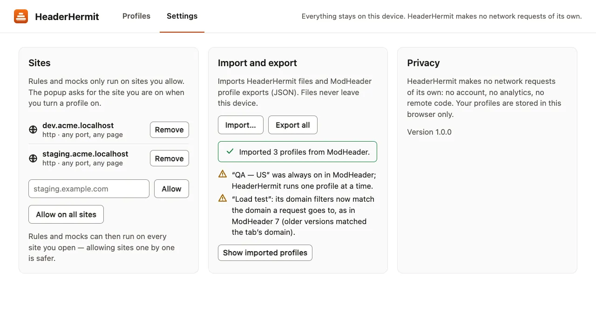Image resolution: width=596 pixels, height=328 pixels.
Task: Click the no account, no analytics privacy paragraph
Action: tap(484, 98)
